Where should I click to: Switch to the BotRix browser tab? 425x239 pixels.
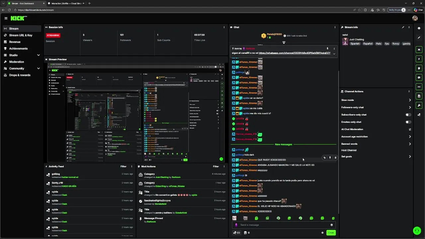pos(66,3)
